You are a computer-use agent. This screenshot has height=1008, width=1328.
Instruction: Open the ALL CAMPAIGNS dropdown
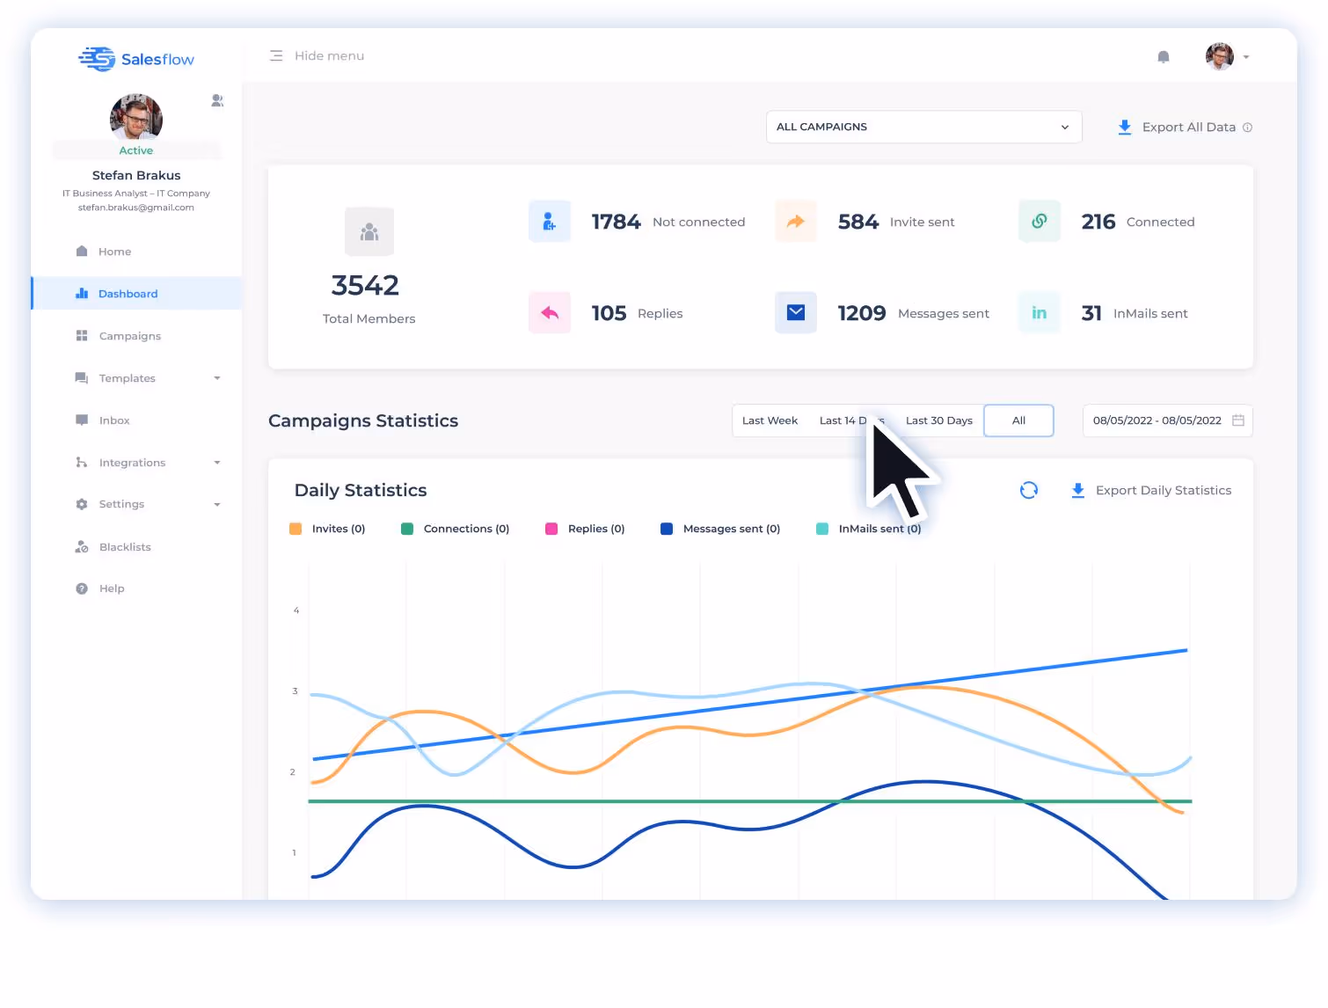tap(923, 127)
